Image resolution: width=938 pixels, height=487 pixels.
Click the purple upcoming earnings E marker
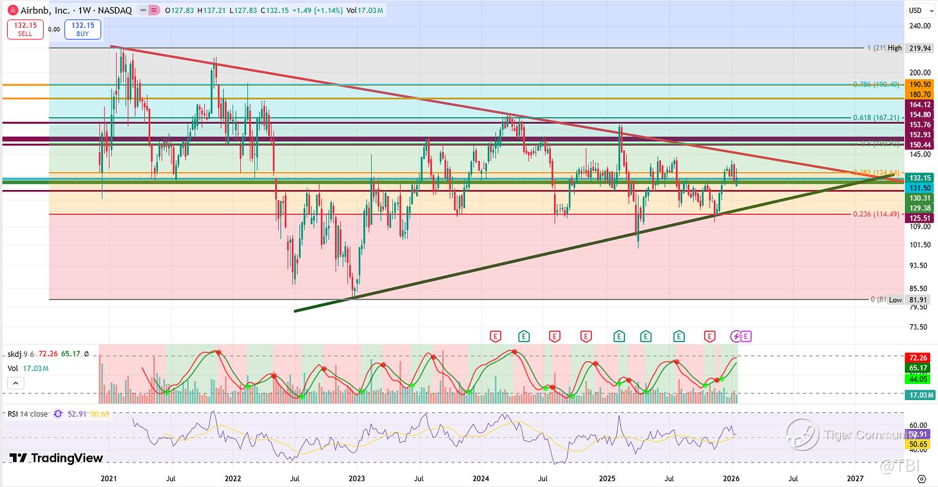(746, 336)
